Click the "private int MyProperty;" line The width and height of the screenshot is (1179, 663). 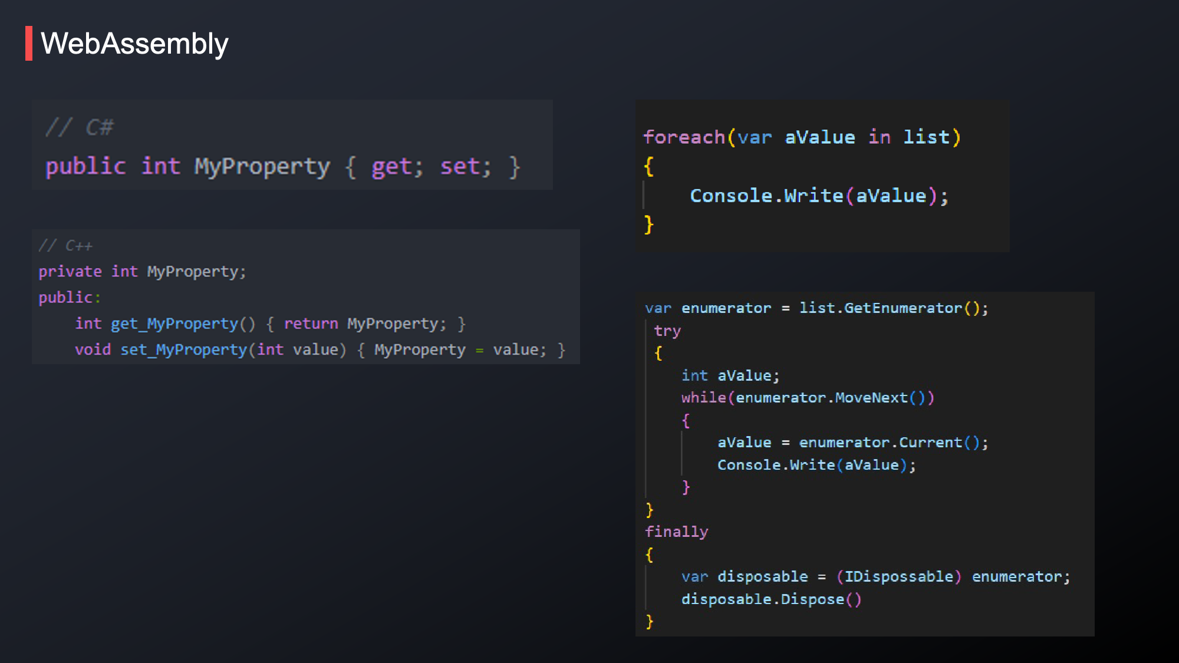pos(142,272)
